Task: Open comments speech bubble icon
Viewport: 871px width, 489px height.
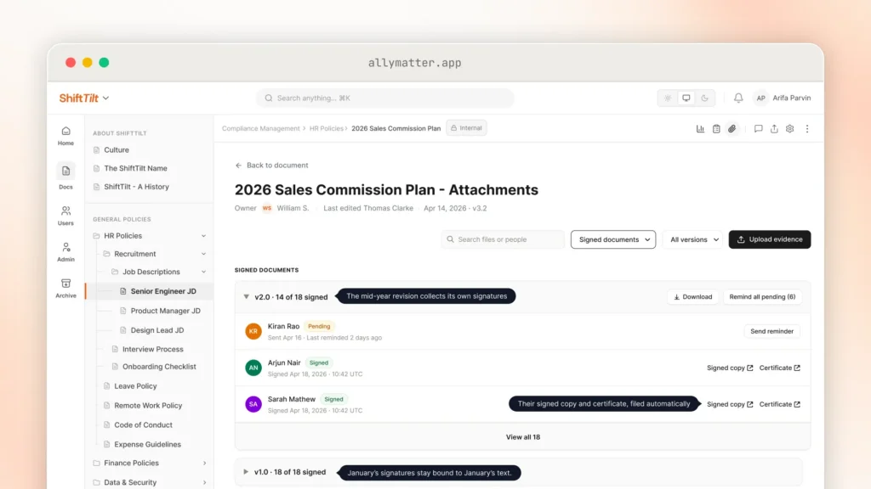Action: click(758, 129)
